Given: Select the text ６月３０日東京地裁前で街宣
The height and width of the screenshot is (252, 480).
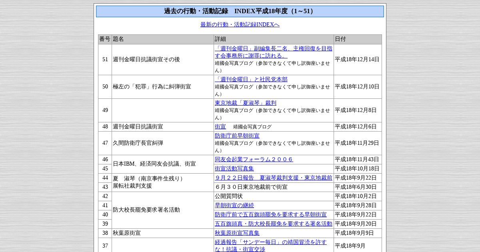Looking at the screenshot, I should coord(251,187).
